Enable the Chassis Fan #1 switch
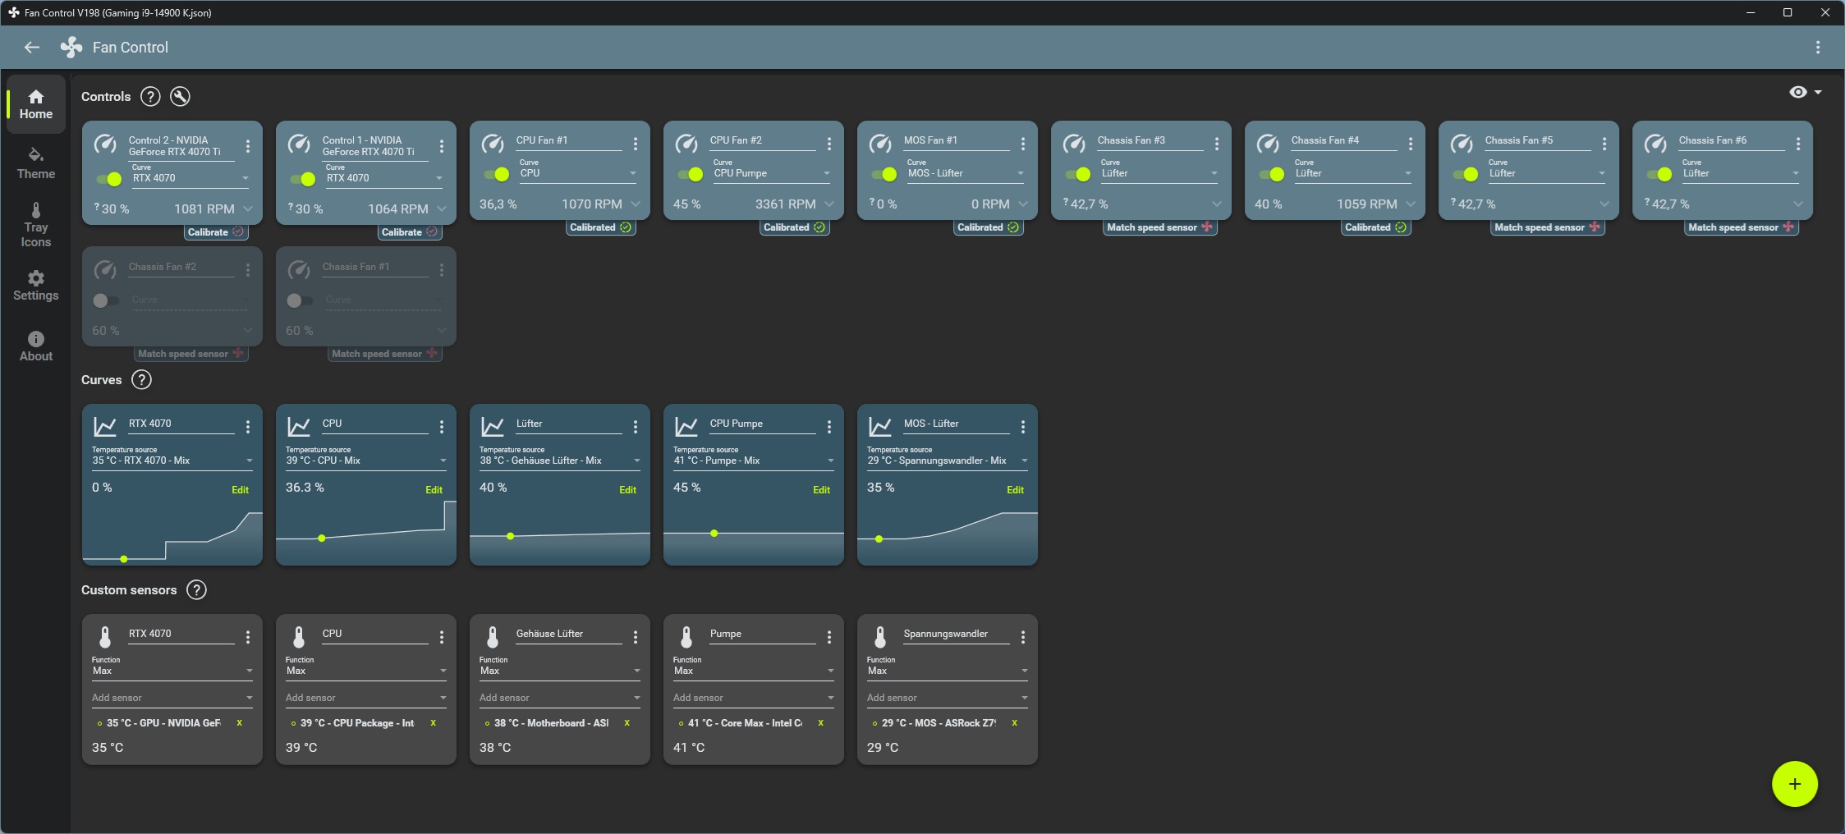1845x834 pixels. click(x=299, y=300)
